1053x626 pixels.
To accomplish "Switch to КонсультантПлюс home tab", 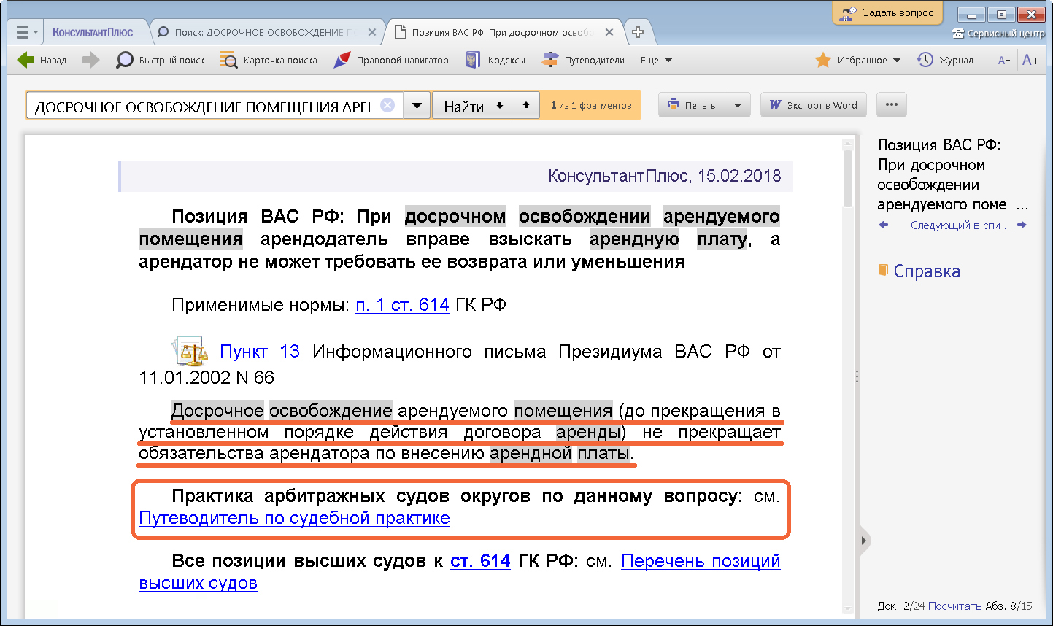I will 93,32.
